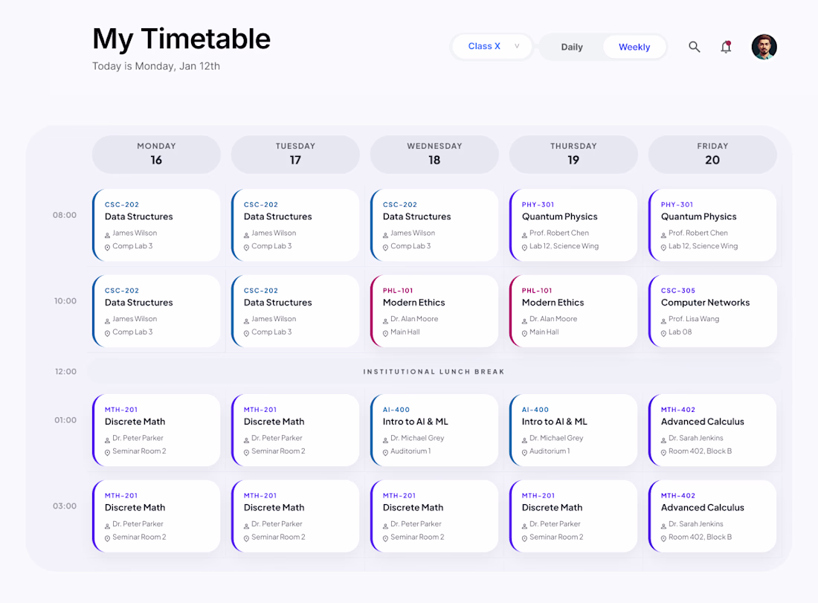The image size is (818, 603).
Task: Click location pin beside Main Hall, Wednesday
Action: pyautogui.click(x=385, y=333)
